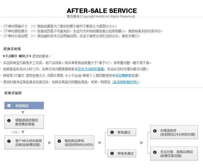Viewport: 203px width, 168px height.
Task: Click the AFTER-SALE SERVICE heading
Action: coord(102,11)
